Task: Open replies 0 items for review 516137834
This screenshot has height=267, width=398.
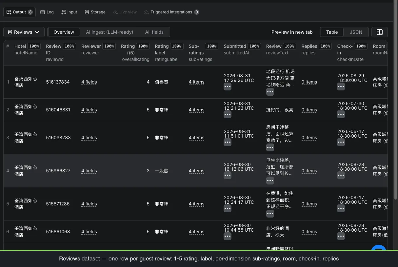Action: 309,82
